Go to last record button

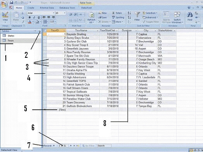coord(74,146)
